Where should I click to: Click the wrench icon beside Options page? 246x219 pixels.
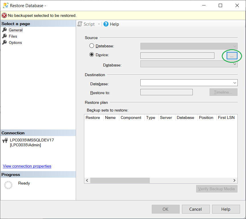tap(4, 42)
